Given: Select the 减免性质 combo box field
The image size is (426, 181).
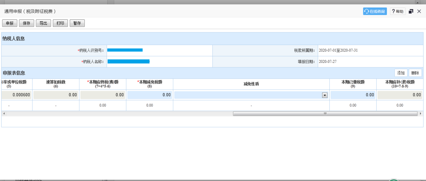Looking at the screenshot, I should 248,95.
